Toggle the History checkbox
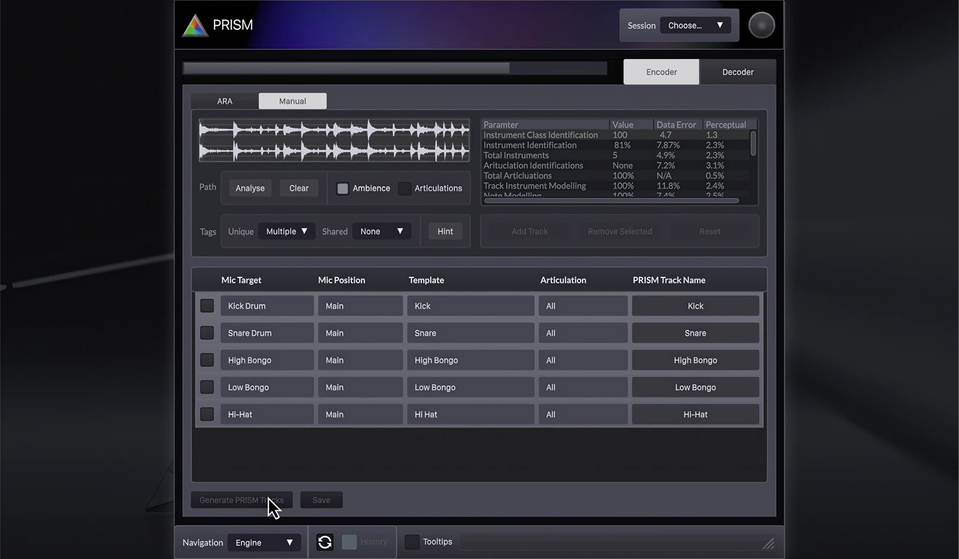The image size is (959, 559). click(x=349, y=542)
